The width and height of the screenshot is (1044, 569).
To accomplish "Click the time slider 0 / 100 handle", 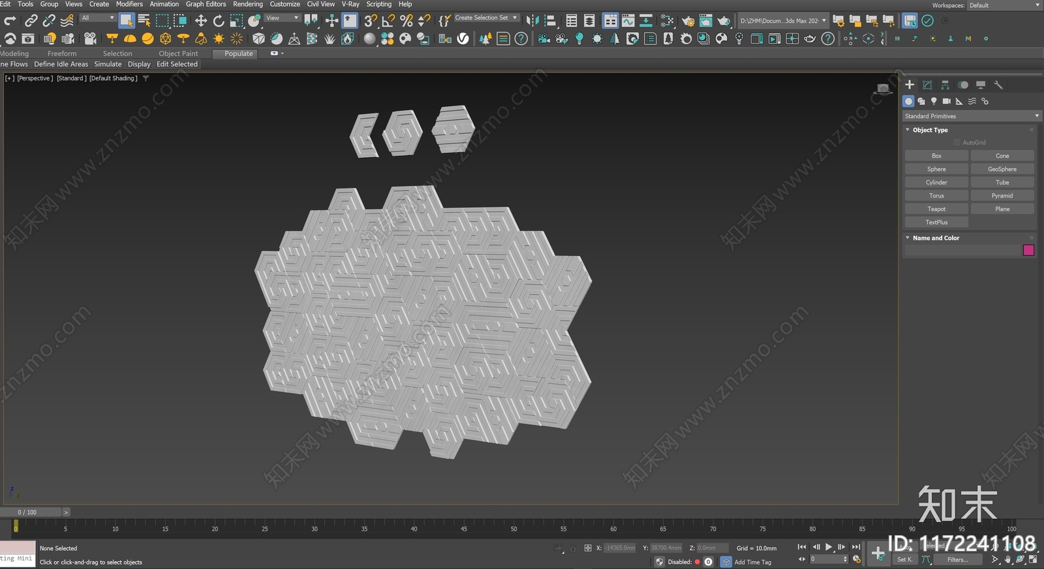I will pos(31,512).
